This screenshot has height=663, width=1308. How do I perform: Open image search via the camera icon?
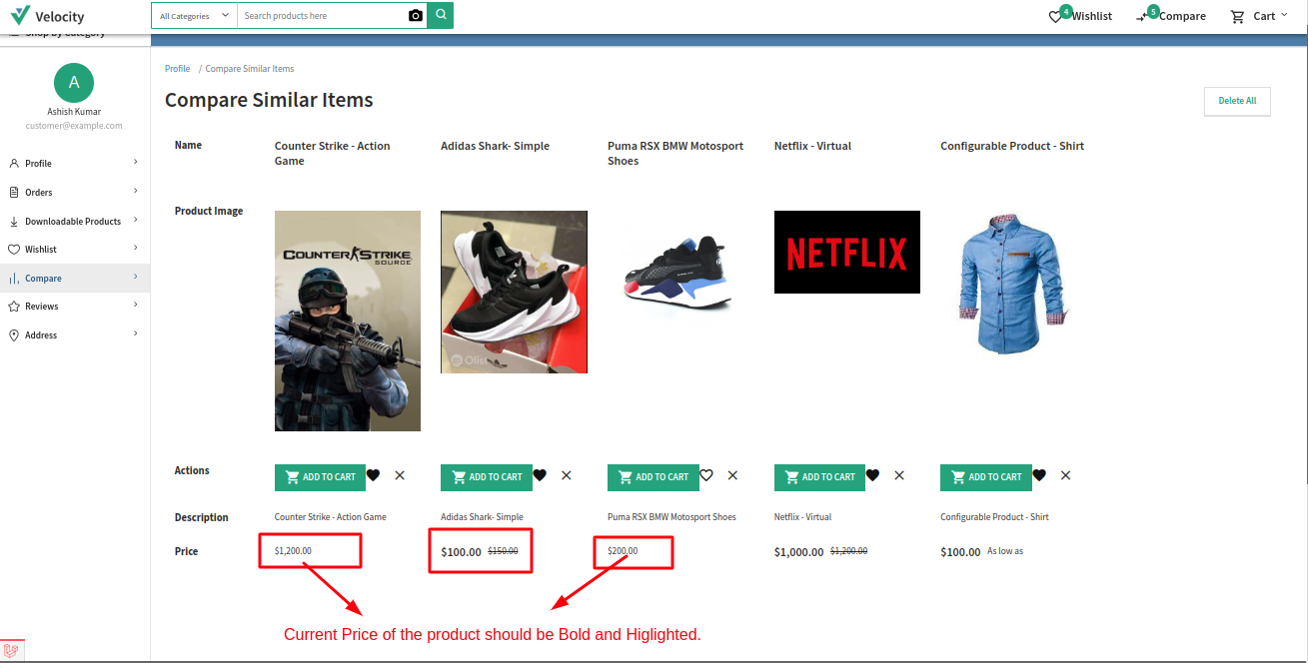(x=416, y=15)
